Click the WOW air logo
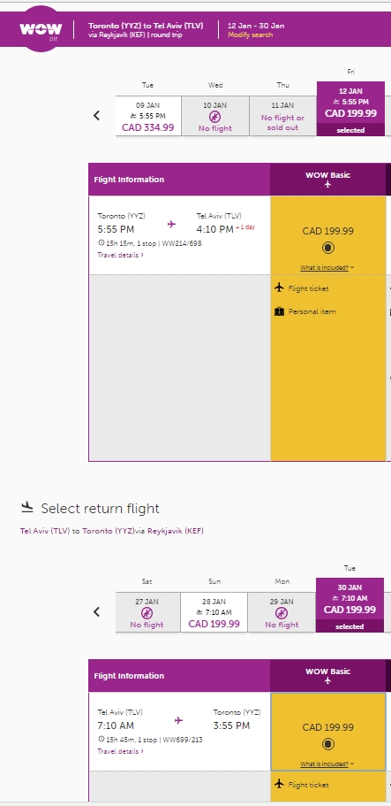This screenshot has width=391, height=806. 41,29
